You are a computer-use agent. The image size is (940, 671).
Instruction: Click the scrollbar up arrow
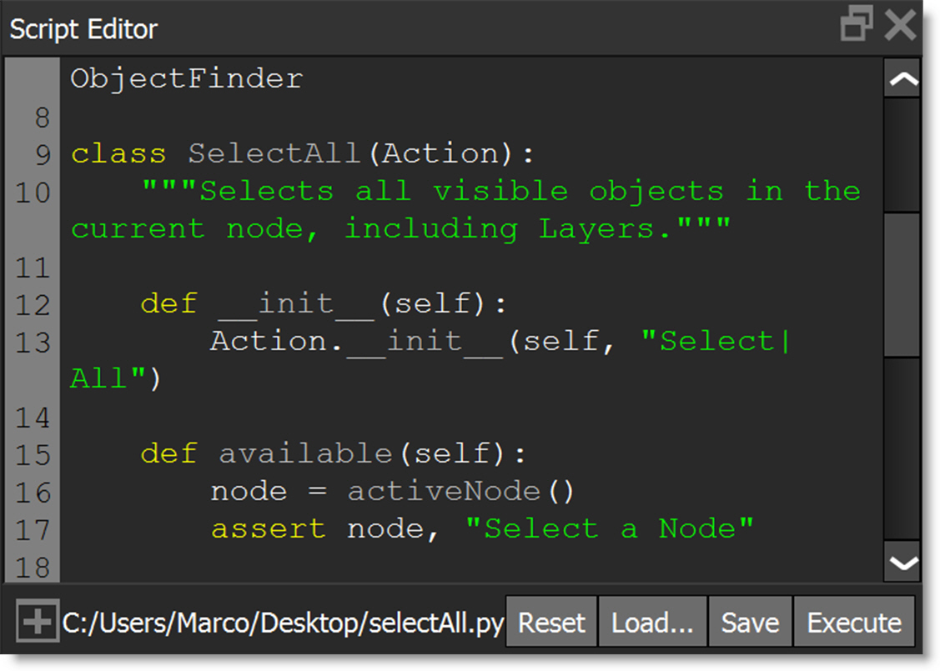[902, 77]
